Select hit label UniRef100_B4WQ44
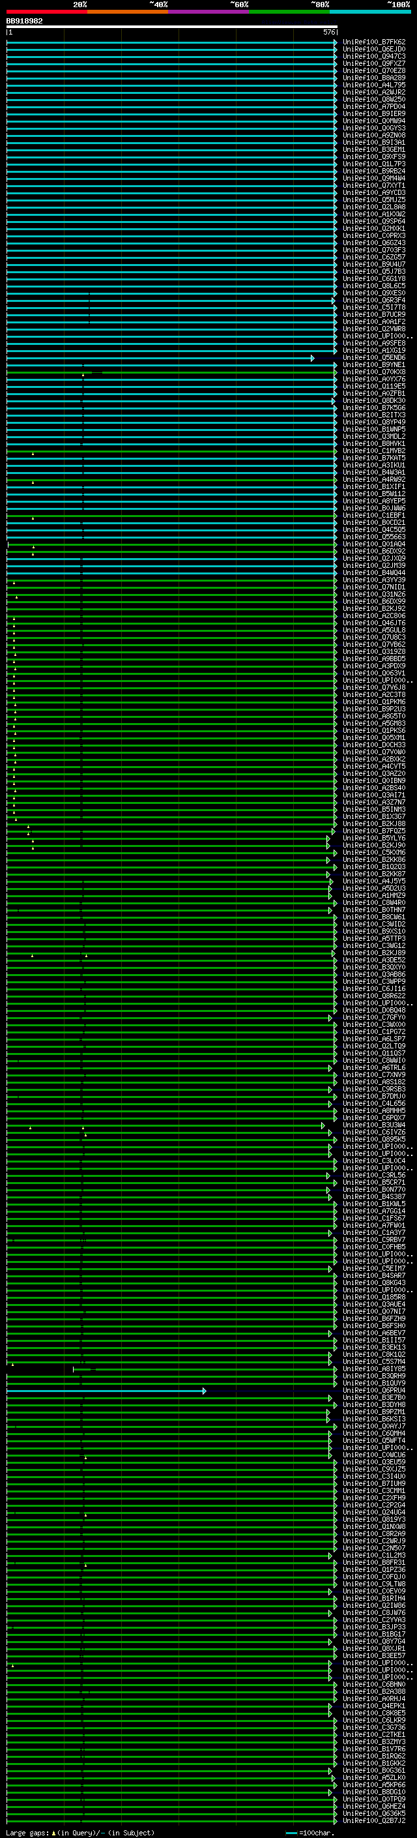Image resolution: width=417 pixels, height=1838 pixels. pyautogui.click(x=373, y=573)
